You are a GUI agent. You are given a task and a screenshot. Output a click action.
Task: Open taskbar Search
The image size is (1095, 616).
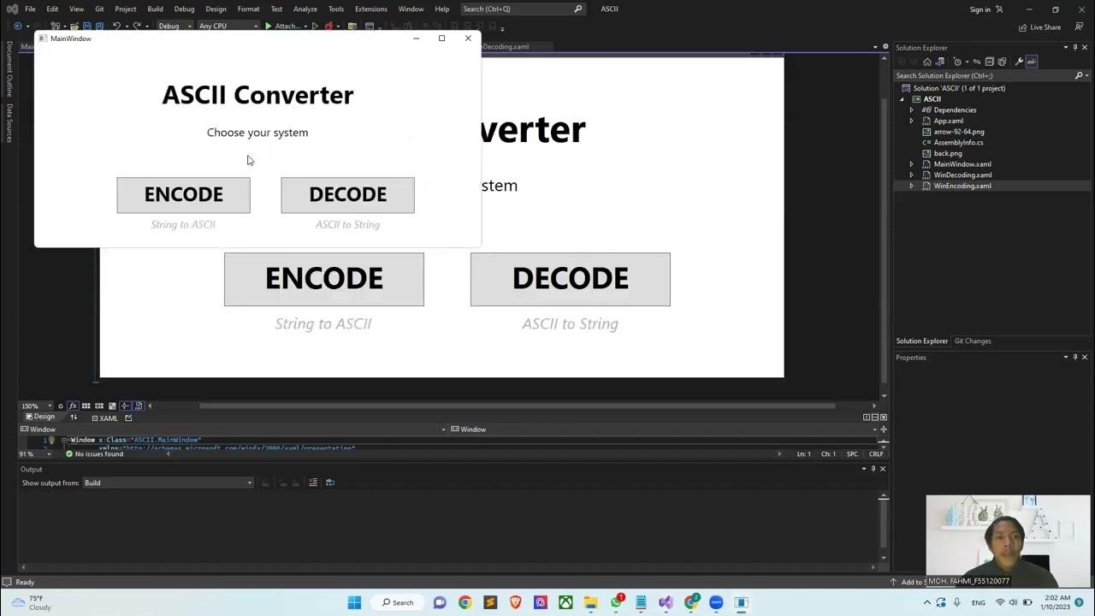point(398,602)
